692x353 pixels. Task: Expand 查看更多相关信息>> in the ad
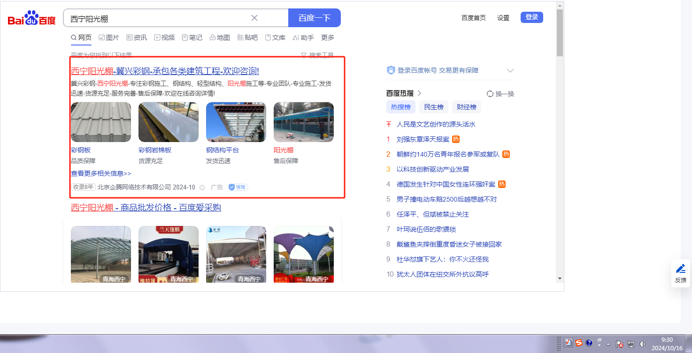tap(101, 173)
